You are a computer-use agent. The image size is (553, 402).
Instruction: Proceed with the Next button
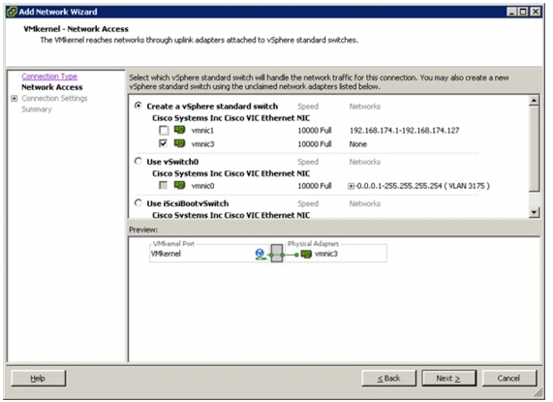coord(449,379)
